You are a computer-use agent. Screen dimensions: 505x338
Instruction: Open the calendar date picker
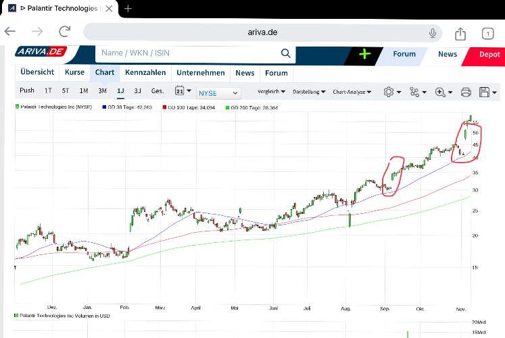tap(180, 91)
